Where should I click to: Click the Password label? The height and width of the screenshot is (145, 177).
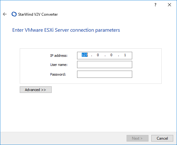pos(58,74)
